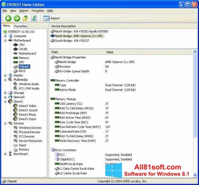
Task: Select South Bridge: VIA VT8237 device entry
Action: [72, 41]
